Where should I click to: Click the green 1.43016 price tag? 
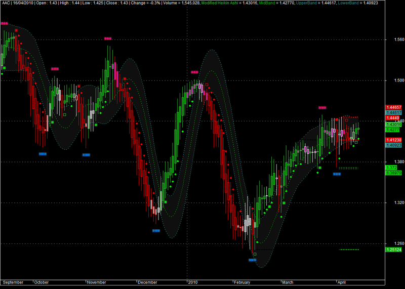pyautogui.click(x=394, y=125)
